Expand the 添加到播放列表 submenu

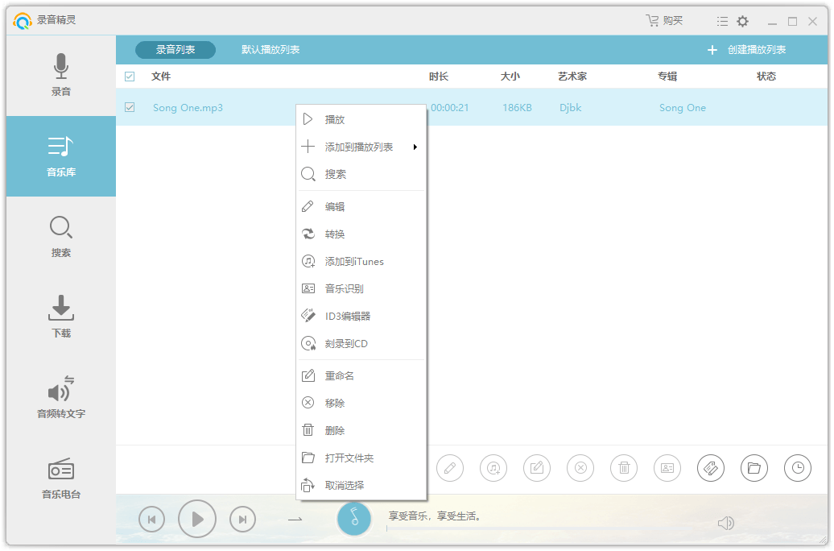pos(360,147)
